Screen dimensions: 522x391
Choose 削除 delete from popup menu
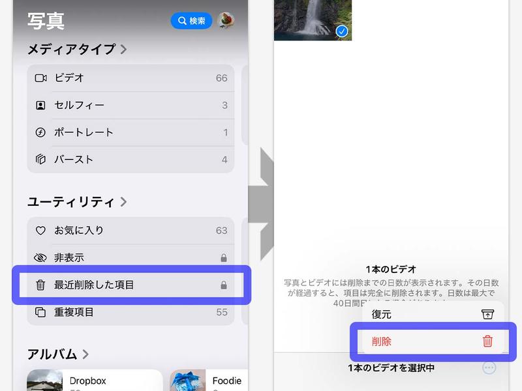click(433, 341)
